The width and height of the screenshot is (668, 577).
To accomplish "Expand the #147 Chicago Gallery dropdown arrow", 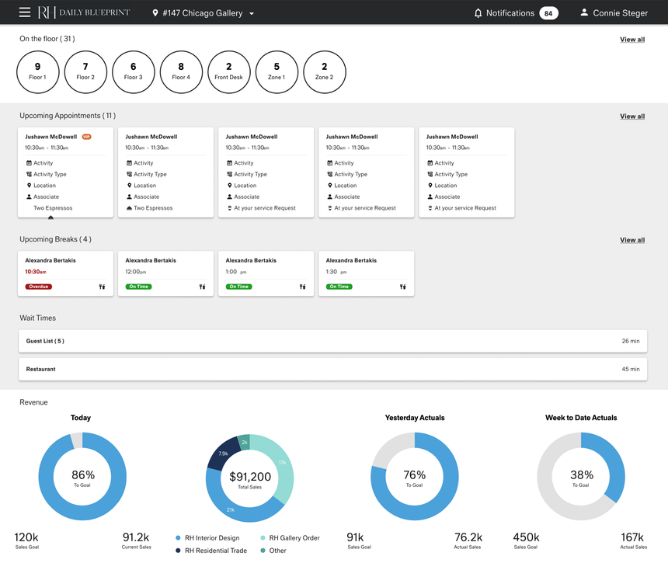I will (252, 14).
